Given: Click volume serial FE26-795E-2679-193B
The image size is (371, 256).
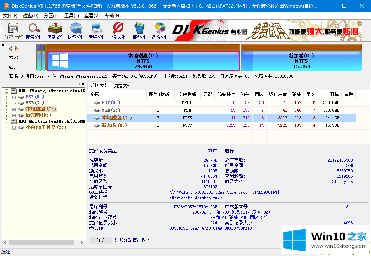Looking at the screenshot, I should click(195, 207).
